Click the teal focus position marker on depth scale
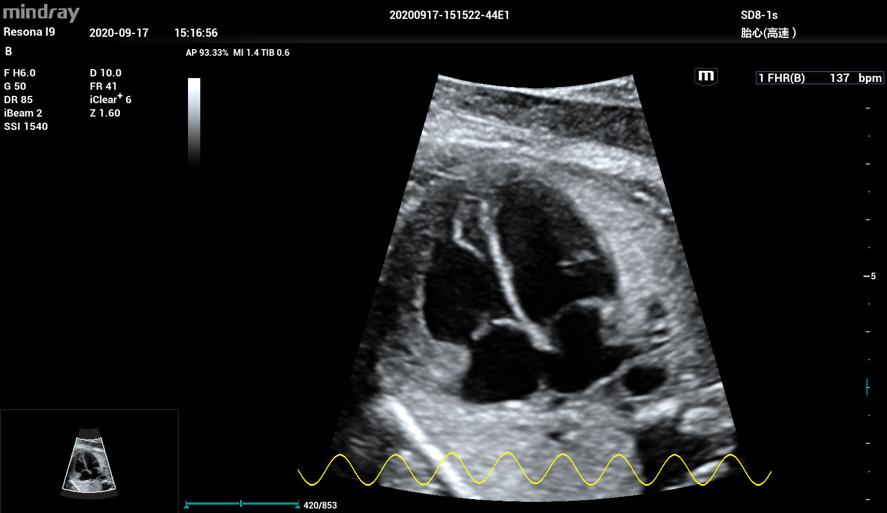This screenshot has height=513, width=887. pos(867,386)
